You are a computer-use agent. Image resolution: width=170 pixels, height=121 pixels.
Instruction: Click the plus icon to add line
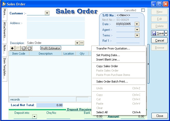tap(12, 48)
